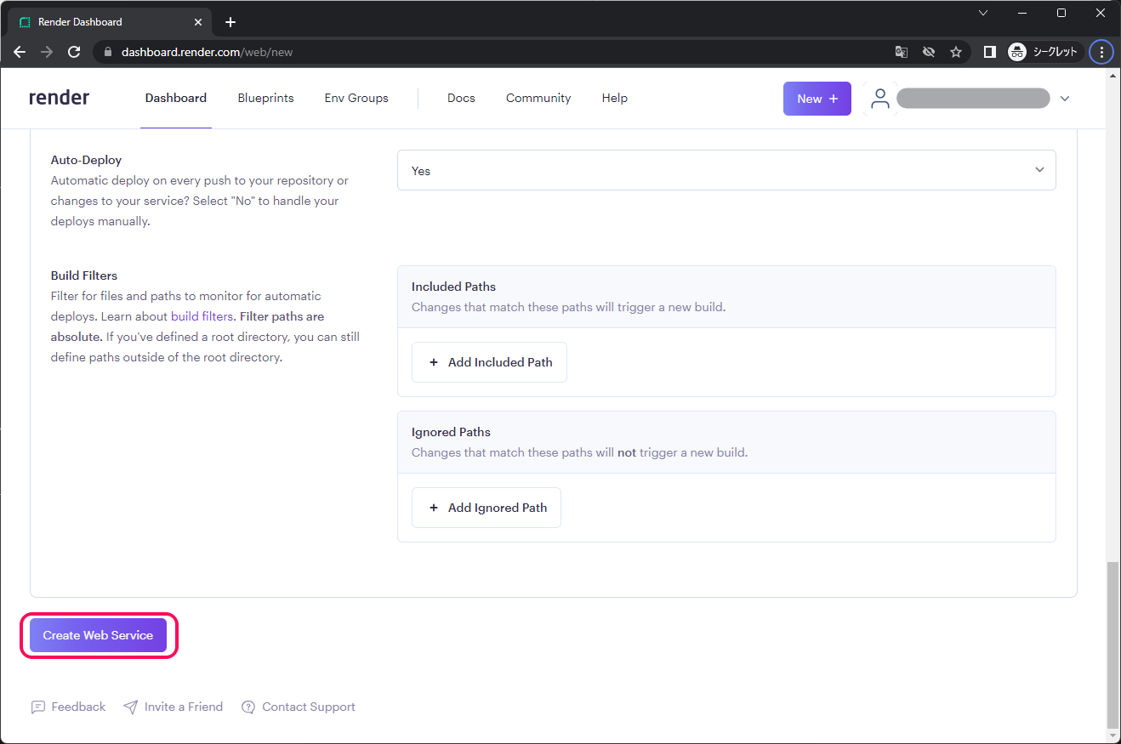This screenshot has height=744, width=1121.
Task: Open the user avatar in the header
Action: point(879,98)
